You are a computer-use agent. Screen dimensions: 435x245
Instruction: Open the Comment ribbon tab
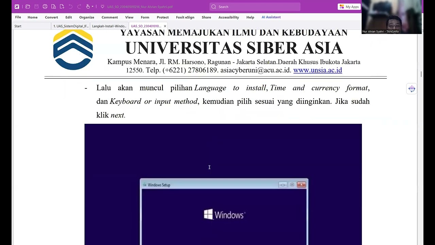coord(110,17)
